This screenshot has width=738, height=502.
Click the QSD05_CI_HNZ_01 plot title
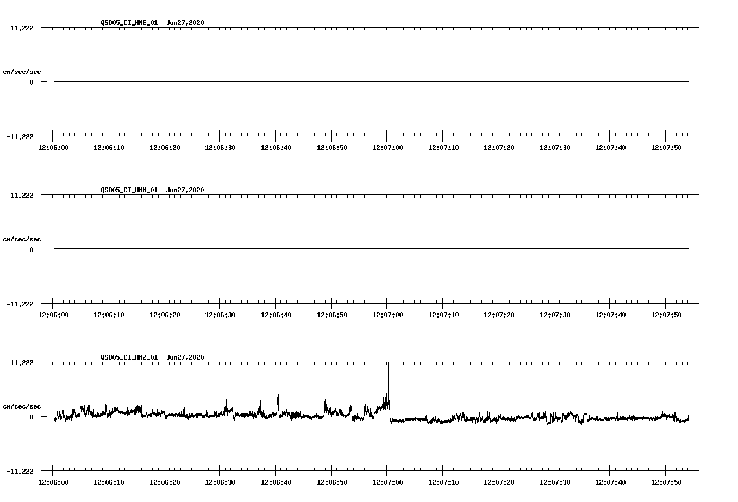(129, 357)
